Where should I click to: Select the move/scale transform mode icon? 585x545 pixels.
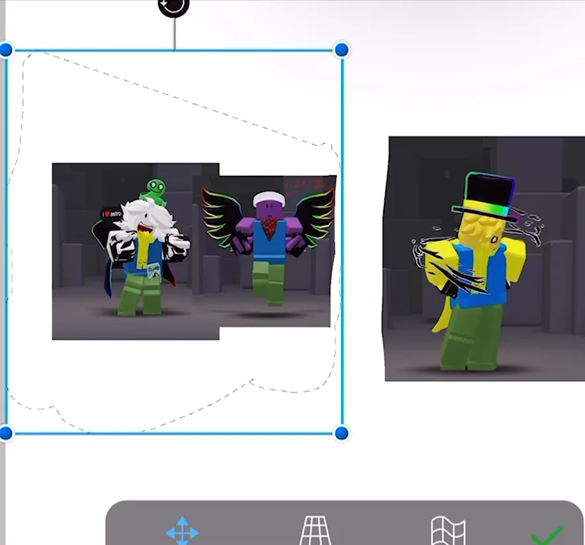[x=183, y=530]
